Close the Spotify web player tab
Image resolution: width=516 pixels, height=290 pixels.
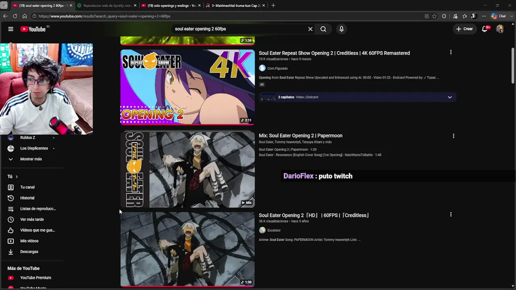point(135,6)
